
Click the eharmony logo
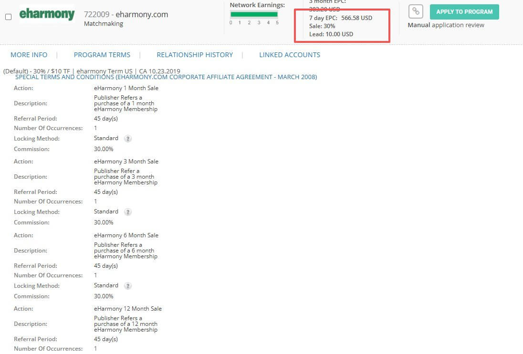[x=47, y=14]
